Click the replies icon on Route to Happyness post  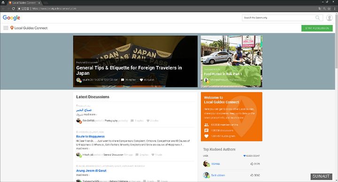137,155
